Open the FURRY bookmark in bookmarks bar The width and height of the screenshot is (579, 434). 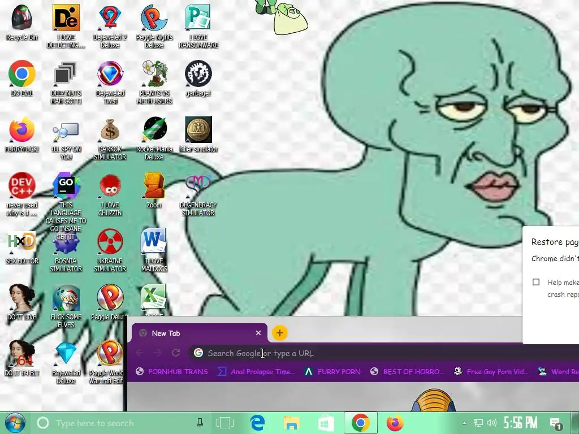(332, 372)
